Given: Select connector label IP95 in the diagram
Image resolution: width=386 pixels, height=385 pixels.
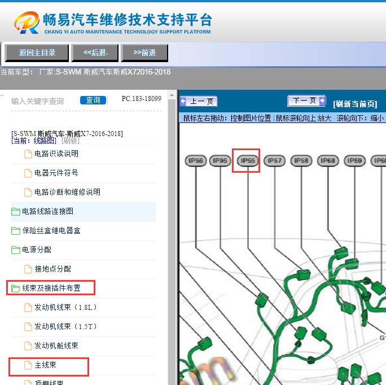Looking at the screenshot, I should click(x=220, y=160).
